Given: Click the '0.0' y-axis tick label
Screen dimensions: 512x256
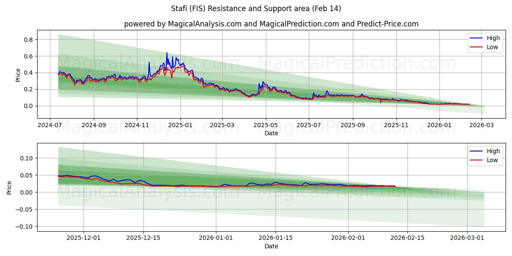Looking at the screenshot, I should (x=29, y=106).
